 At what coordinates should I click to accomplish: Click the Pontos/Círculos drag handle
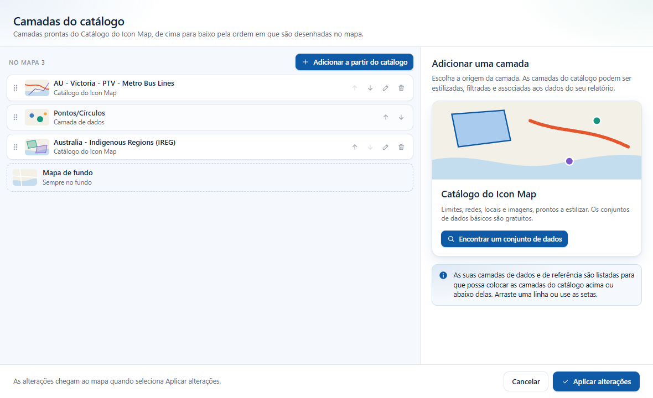pyautogui.click(x=15, y=117)
